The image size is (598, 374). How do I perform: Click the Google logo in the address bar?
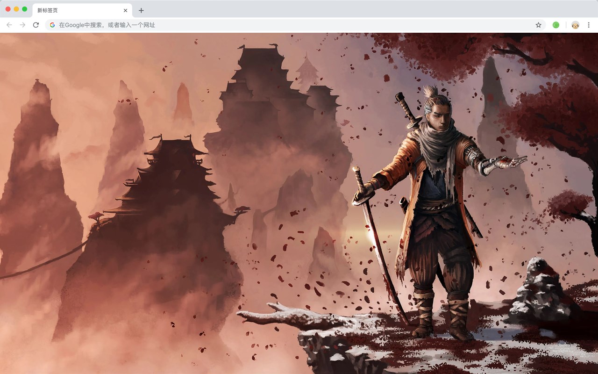point(52,25)
